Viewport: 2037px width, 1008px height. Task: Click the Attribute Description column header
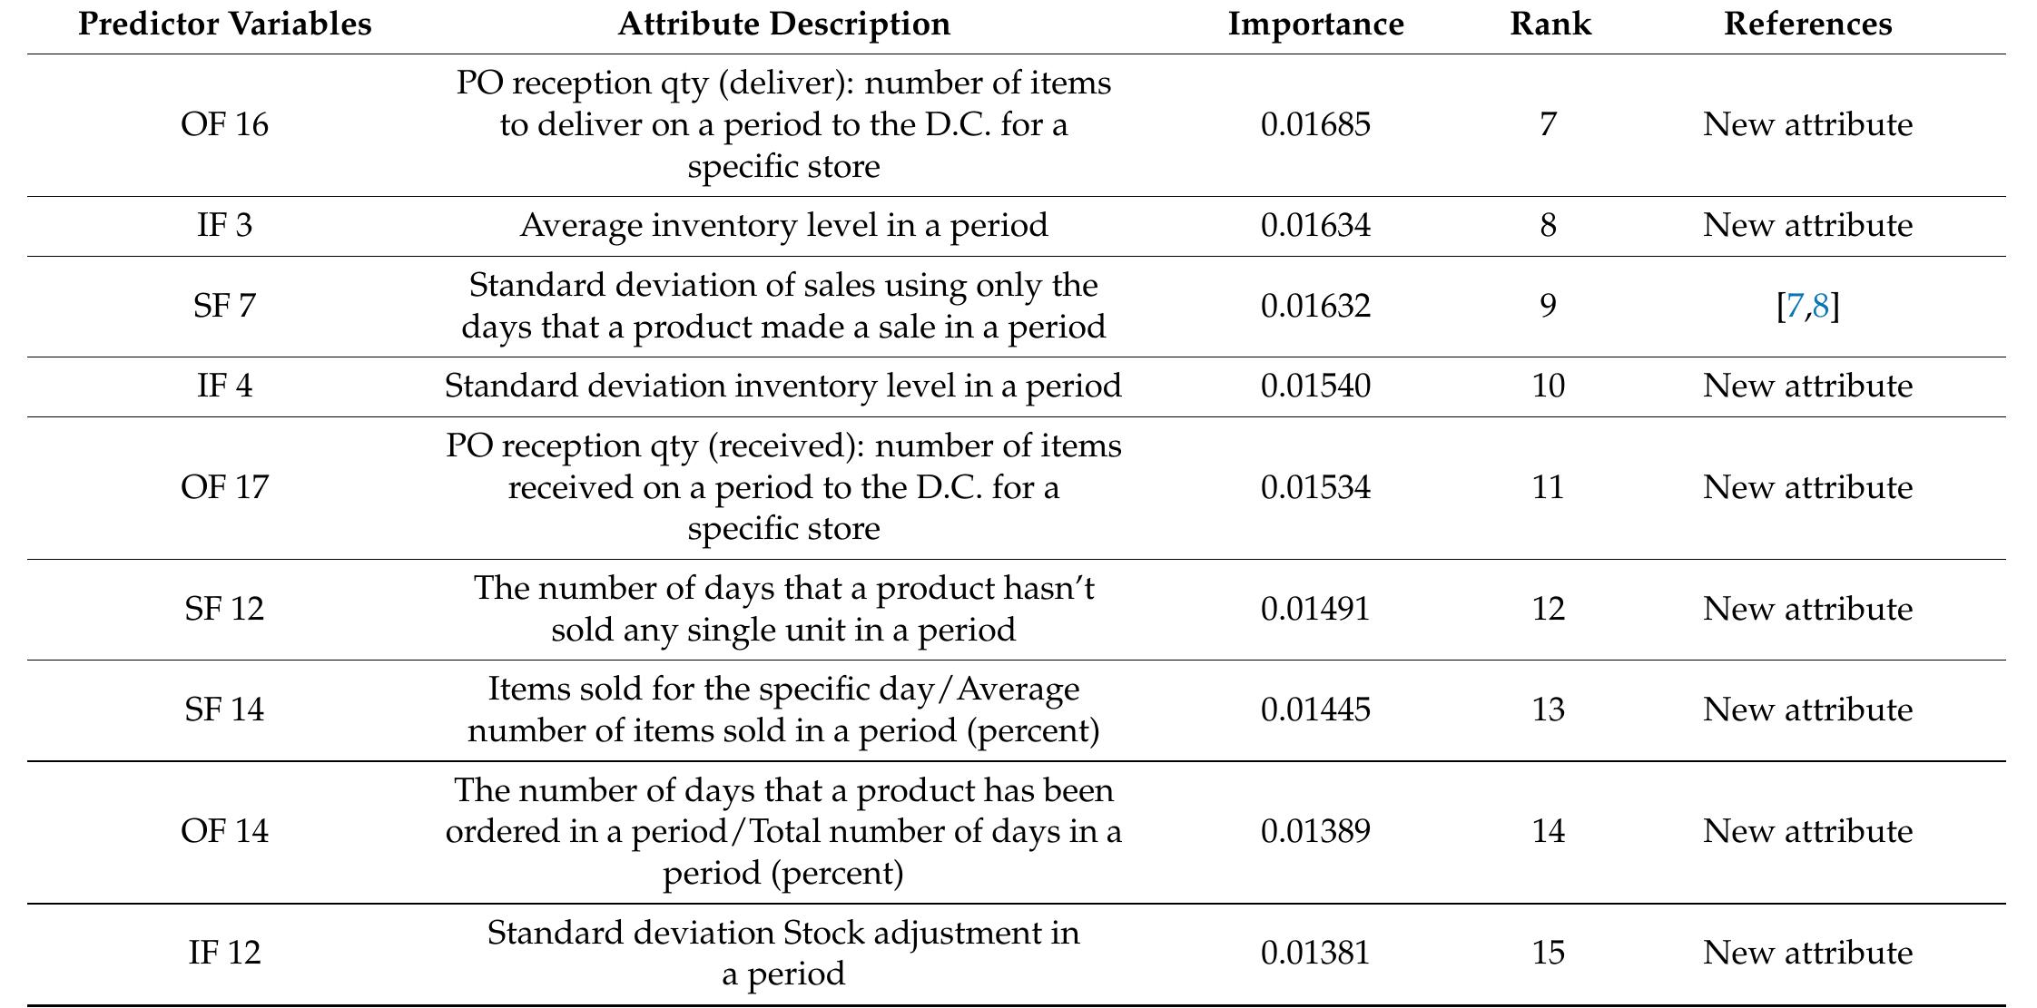pyautogui.click(x=783, y=24)
